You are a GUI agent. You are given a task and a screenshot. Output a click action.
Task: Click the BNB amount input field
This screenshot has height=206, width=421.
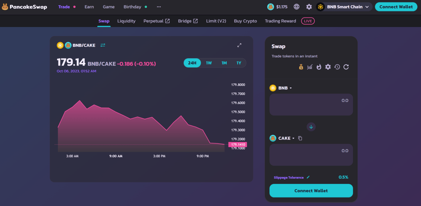point(311,105)
